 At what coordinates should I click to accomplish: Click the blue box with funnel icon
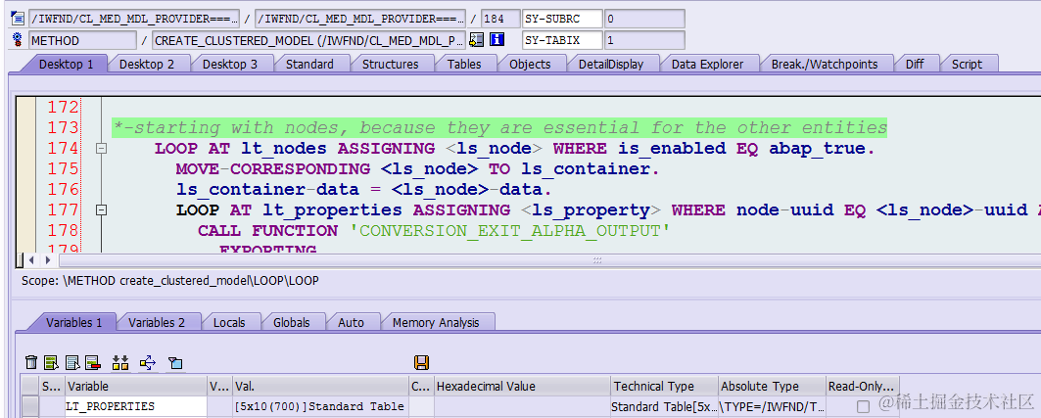175,362
